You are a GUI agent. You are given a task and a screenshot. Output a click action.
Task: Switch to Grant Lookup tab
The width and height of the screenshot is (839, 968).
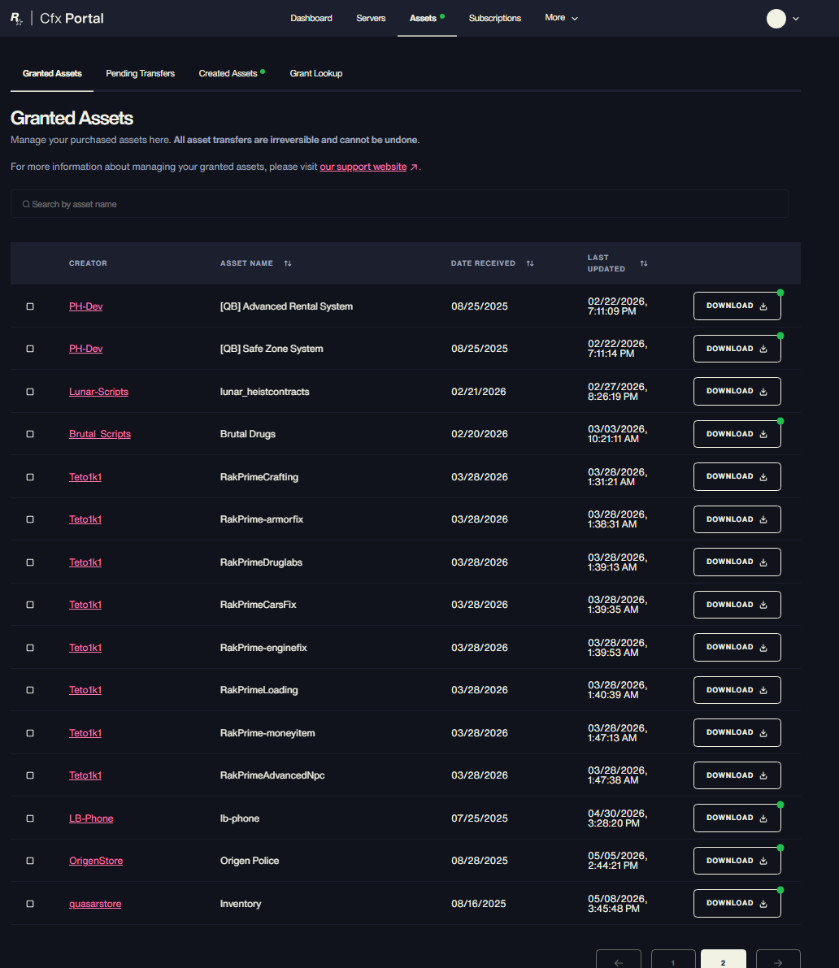pyautogui.click(x=316, y=73)
